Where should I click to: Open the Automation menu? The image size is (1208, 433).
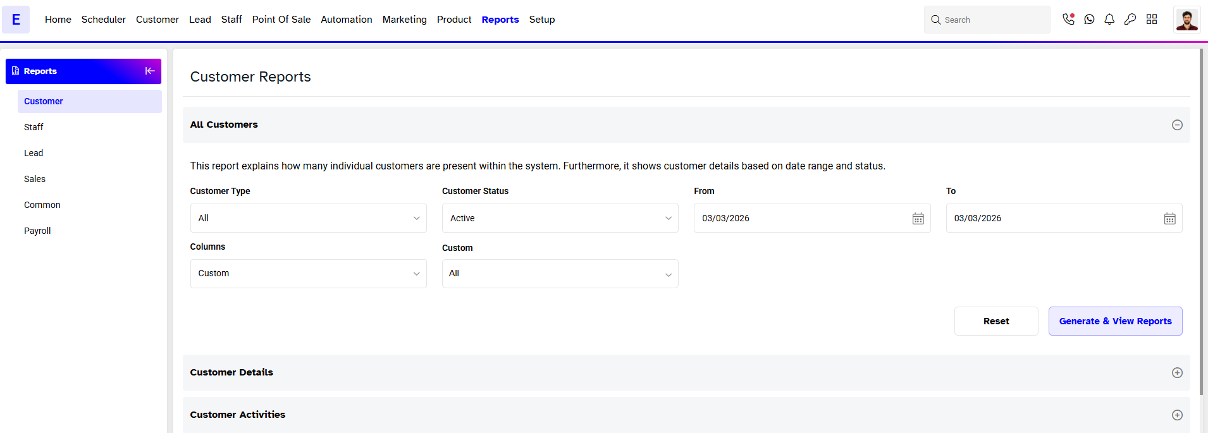pos(347,20)
